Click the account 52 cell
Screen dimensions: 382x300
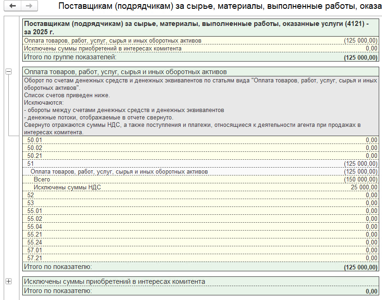31,195
